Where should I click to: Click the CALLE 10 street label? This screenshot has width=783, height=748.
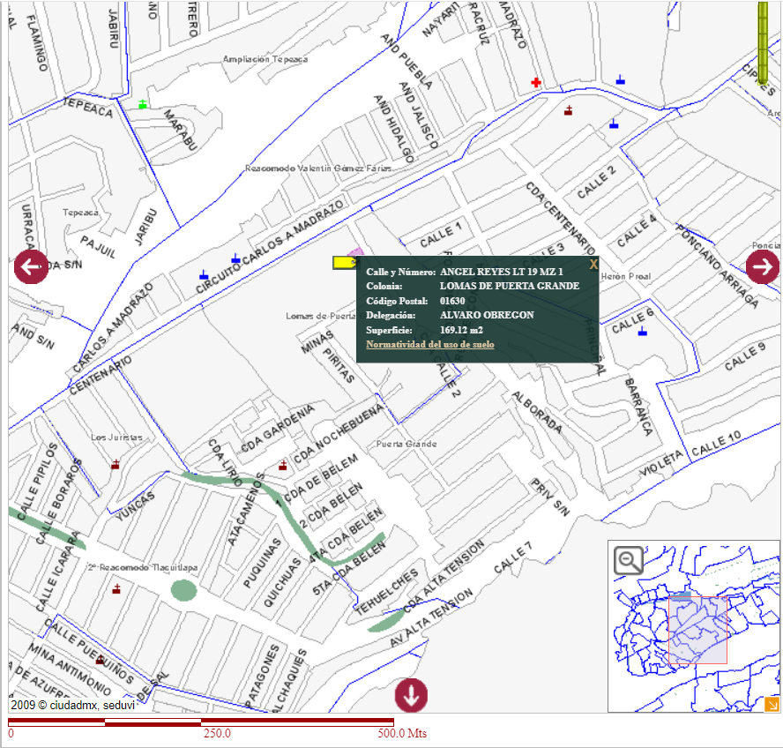(x=717, y=443)
